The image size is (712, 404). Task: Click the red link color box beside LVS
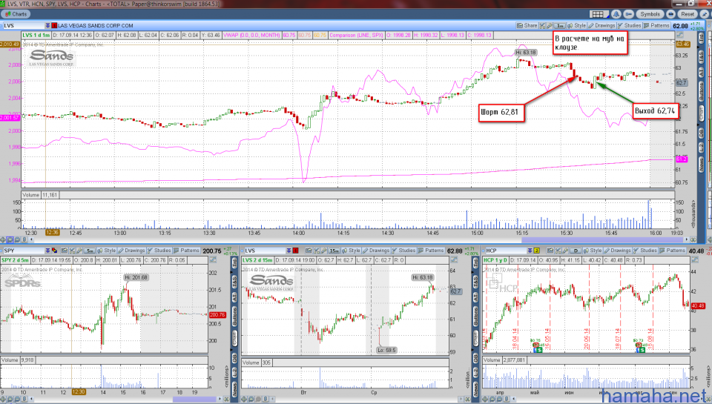click(x=54, y=25)
